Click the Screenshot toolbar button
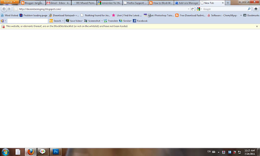This screenshot has width=260, height=156. (92, 21)
